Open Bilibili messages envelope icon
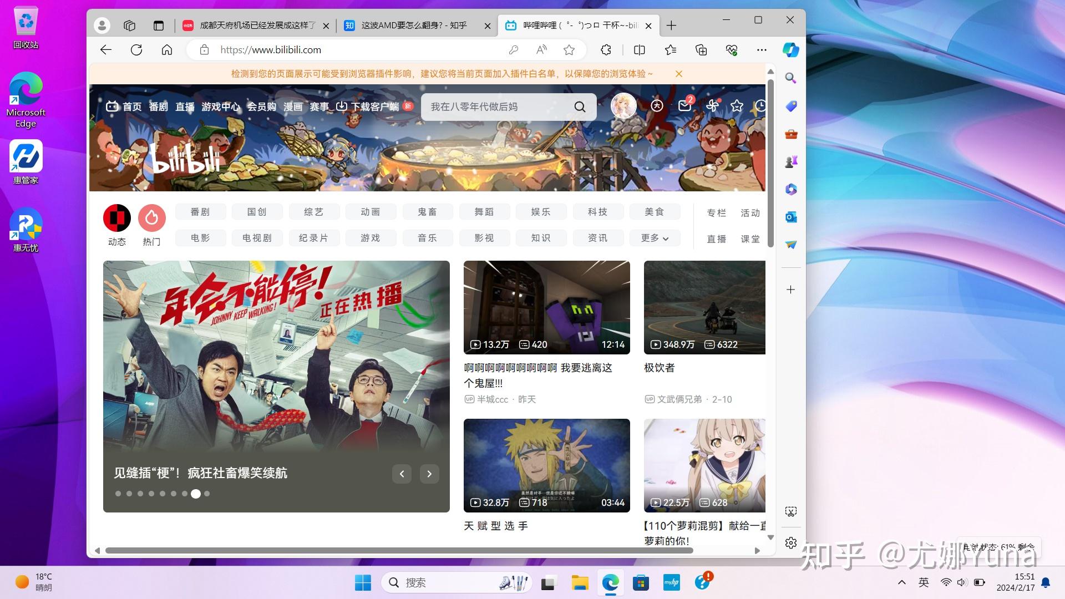Image resolution: width=1065 pixels, height=599 pixels. (x=684, y=106)
